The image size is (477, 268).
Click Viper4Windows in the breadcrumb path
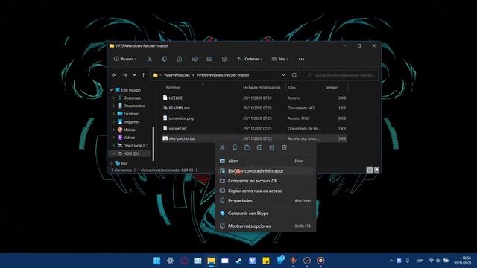click(177, 75)
